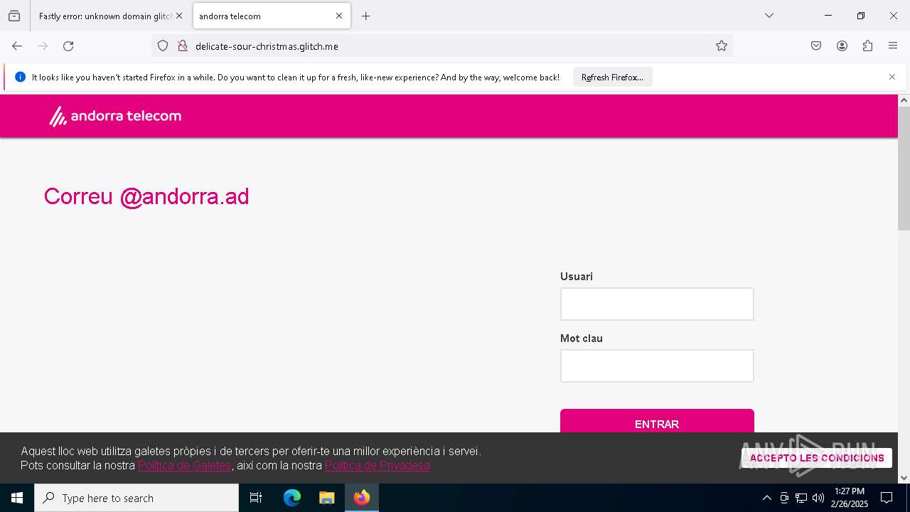Open Task View on taskbar
The width and height of the screenshot is (910, 512).
coord(256,498)
